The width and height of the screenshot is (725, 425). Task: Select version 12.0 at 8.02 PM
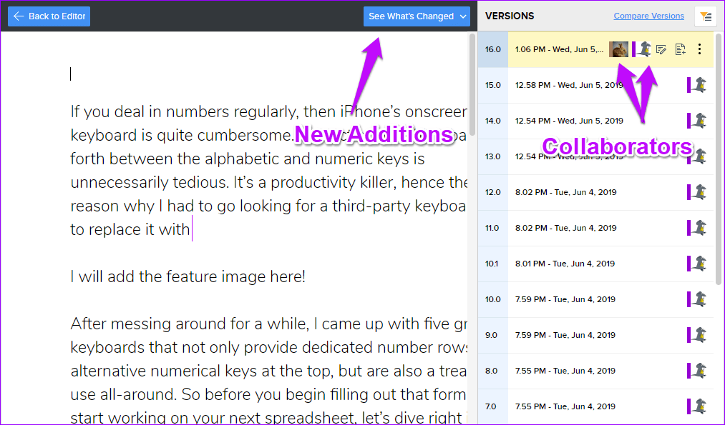coord(595,192)
